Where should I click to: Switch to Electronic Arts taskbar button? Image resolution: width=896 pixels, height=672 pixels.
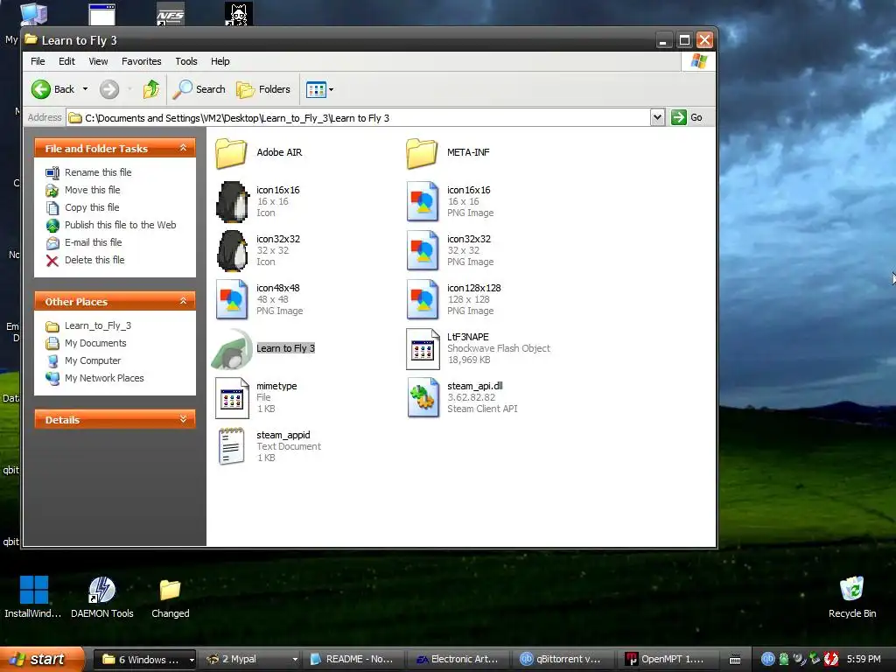(460, 660)
